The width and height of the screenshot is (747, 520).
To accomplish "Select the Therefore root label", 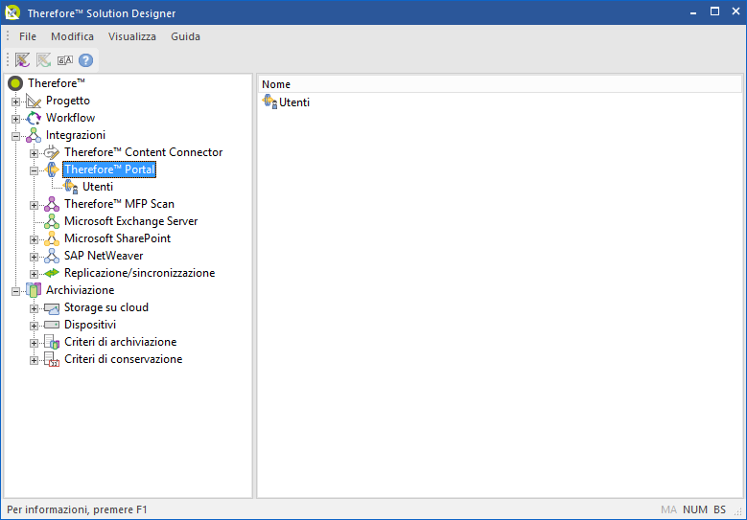I will (57, 83).
